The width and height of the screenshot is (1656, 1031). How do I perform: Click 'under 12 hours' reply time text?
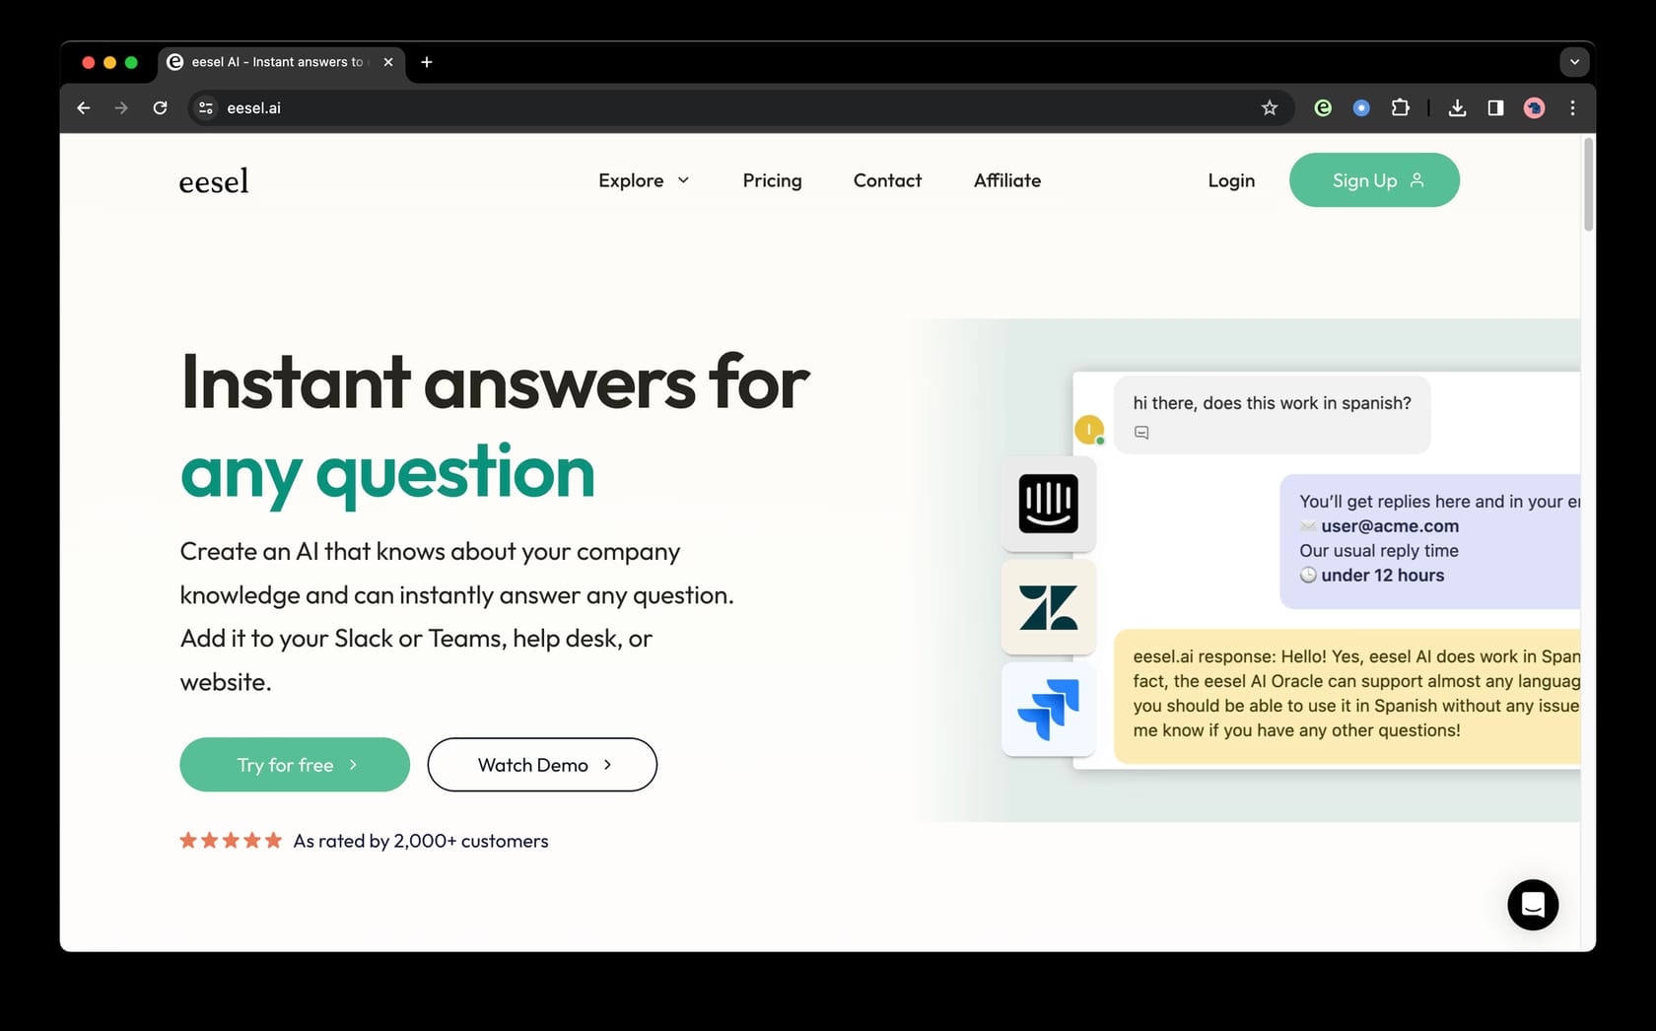pyautogui.click(x=1382, y=576)
